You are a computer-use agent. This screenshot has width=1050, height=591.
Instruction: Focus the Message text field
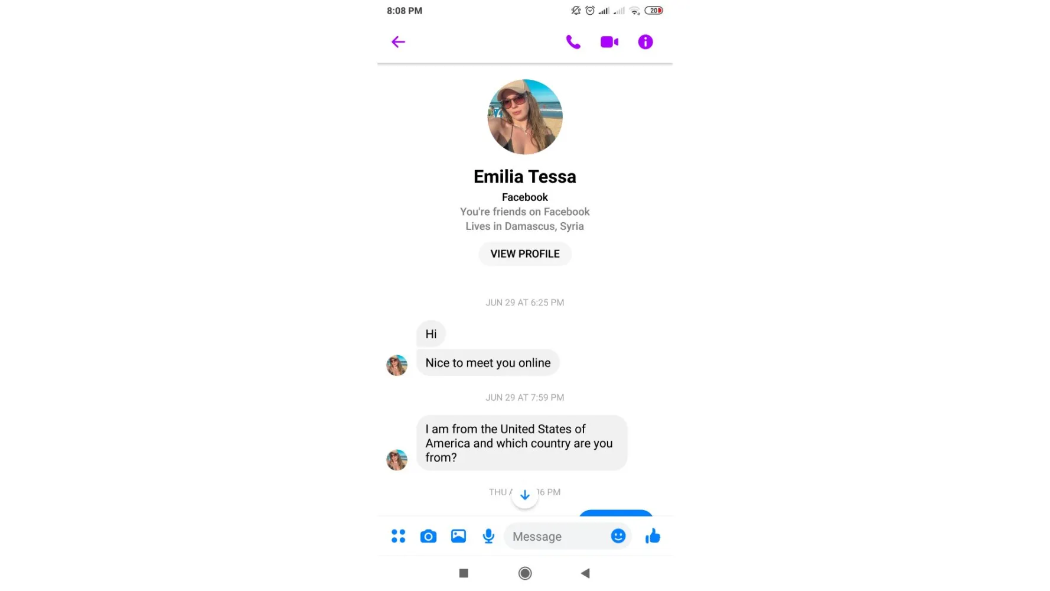[x=558, y=537]
